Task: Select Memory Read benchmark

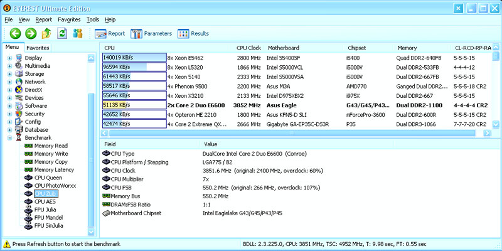Action: click(51, 146)
